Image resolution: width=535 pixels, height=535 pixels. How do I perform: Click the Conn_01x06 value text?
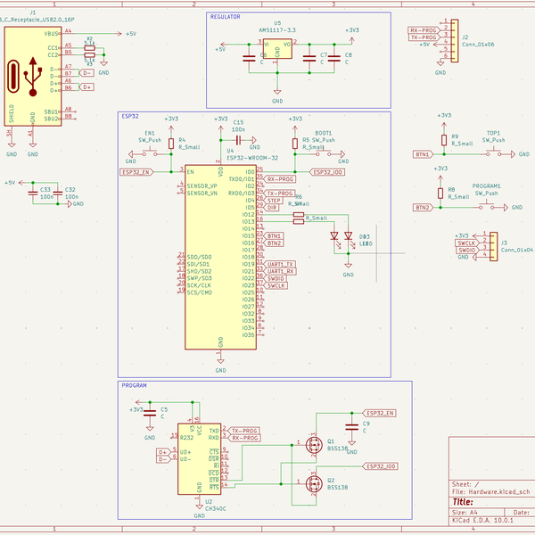[478, 45]
